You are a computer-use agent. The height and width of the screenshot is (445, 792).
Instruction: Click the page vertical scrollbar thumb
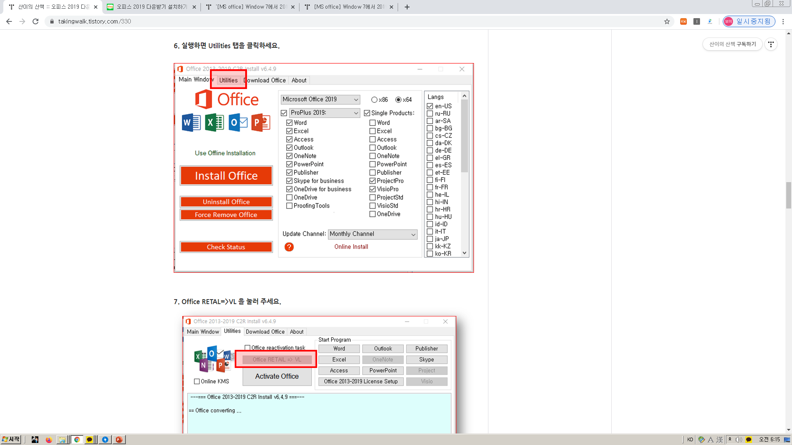789,195
